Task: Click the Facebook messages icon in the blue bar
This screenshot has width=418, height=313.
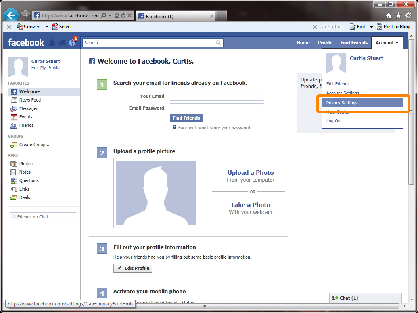Action: [62, 43]
